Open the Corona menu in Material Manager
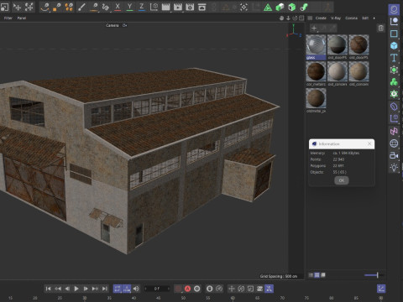Viewport: 403px width, 302px height. (351, 18)
